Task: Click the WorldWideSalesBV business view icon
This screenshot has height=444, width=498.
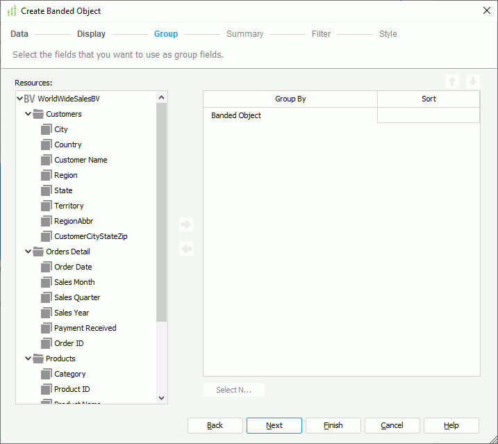Action: pyautogui.click(x=29, y=99)
